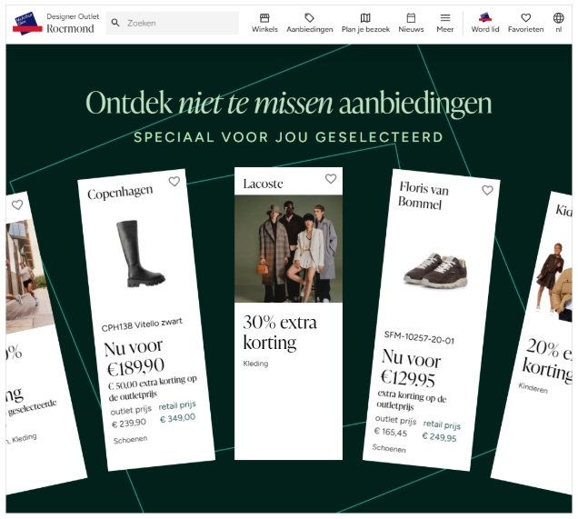Click SFM-10257-20-01 product code
This screenshot has height=519, width=578.
(419, 337)
